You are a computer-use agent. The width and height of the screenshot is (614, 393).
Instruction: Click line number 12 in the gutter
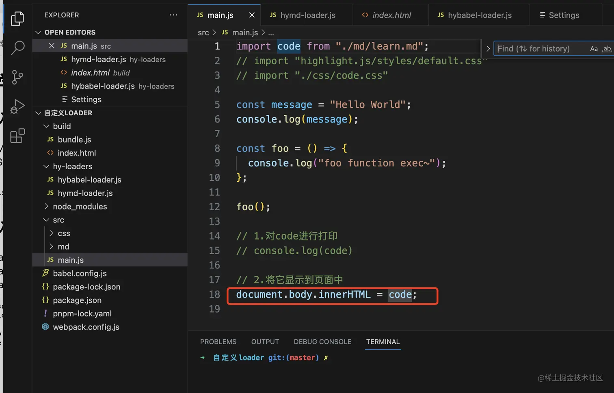click(214, 207)
